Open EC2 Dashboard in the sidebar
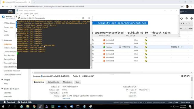The height and width of the screenshot is (109, 194). coord(9,23)
